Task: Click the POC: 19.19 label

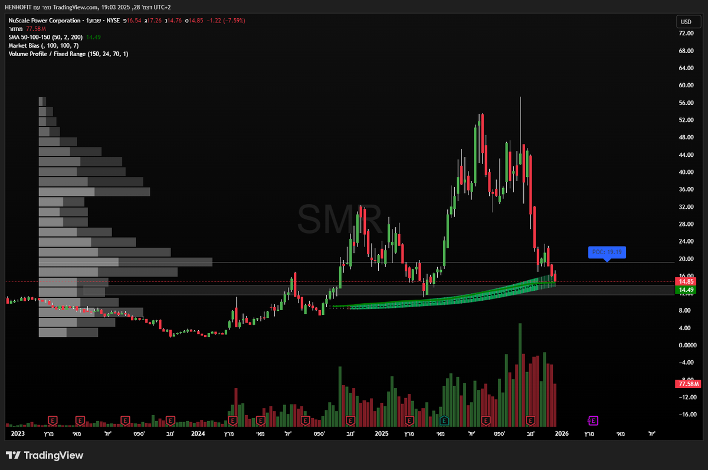Action: point(606,252)
